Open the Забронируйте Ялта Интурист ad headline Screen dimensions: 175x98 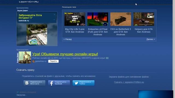(30, 16)
